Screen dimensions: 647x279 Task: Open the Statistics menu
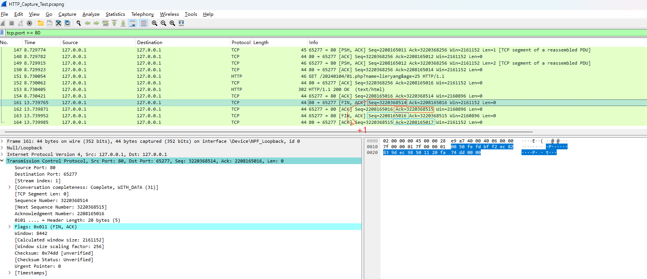[115, 14]
